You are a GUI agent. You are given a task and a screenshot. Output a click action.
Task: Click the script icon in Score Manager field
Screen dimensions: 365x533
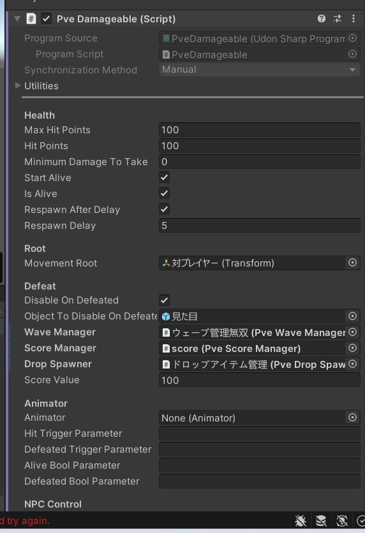point(166,348)
